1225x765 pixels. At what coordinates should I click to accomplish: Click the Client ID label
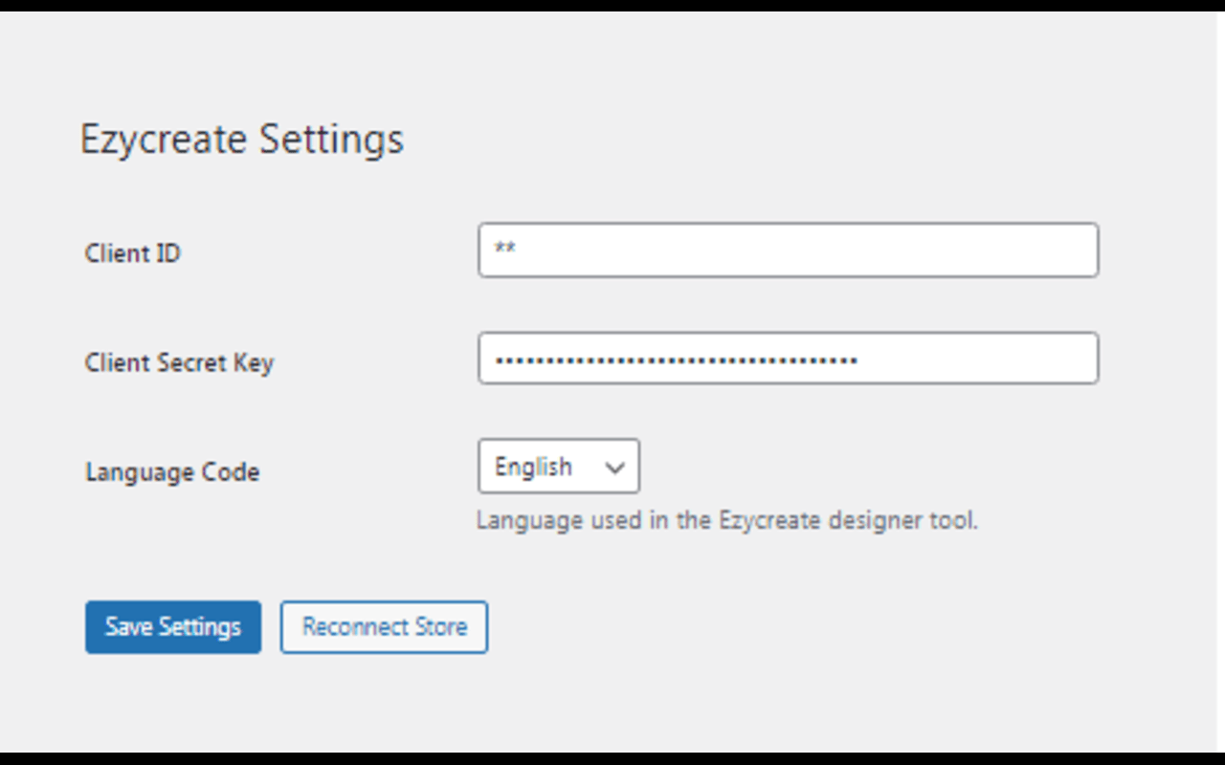click(133, 253)
